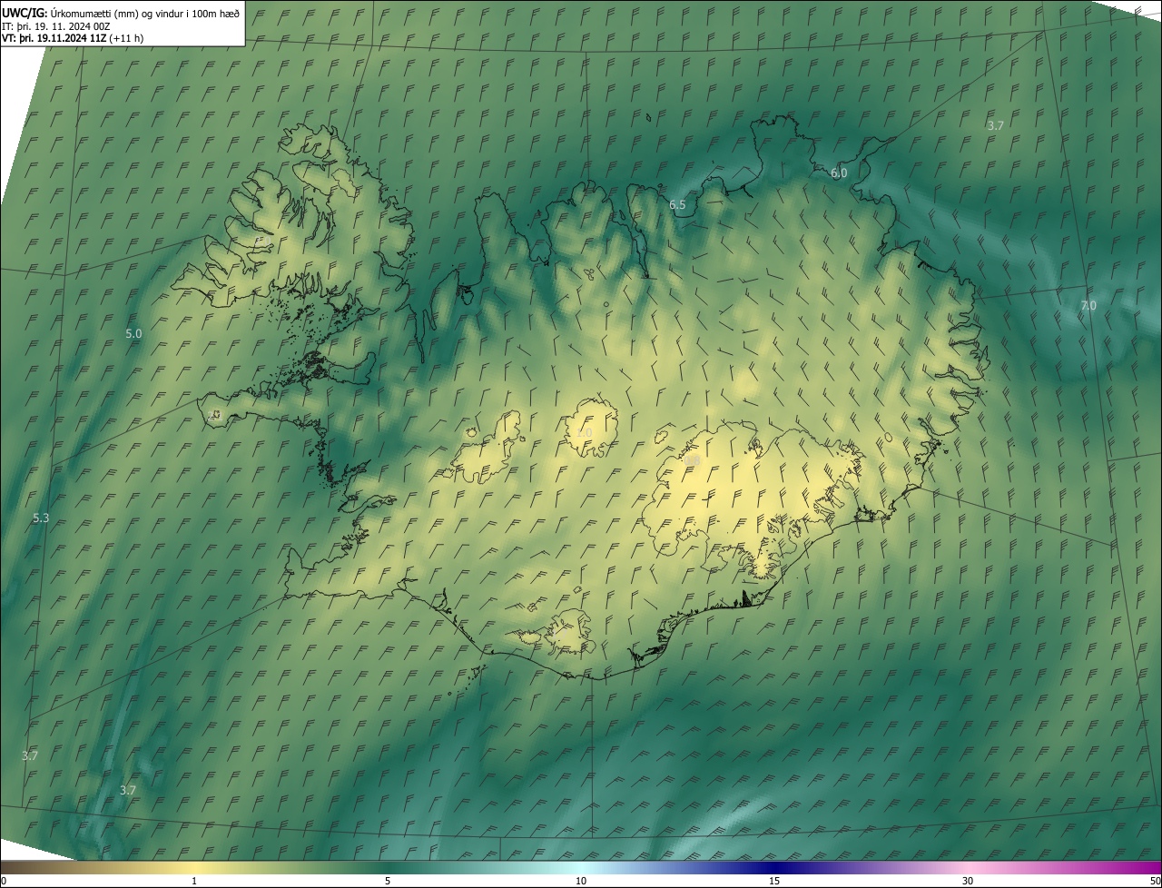Click the '0' tick label on the color scale
Viewport: 1162px width, 888px height.
coord(4,882)
